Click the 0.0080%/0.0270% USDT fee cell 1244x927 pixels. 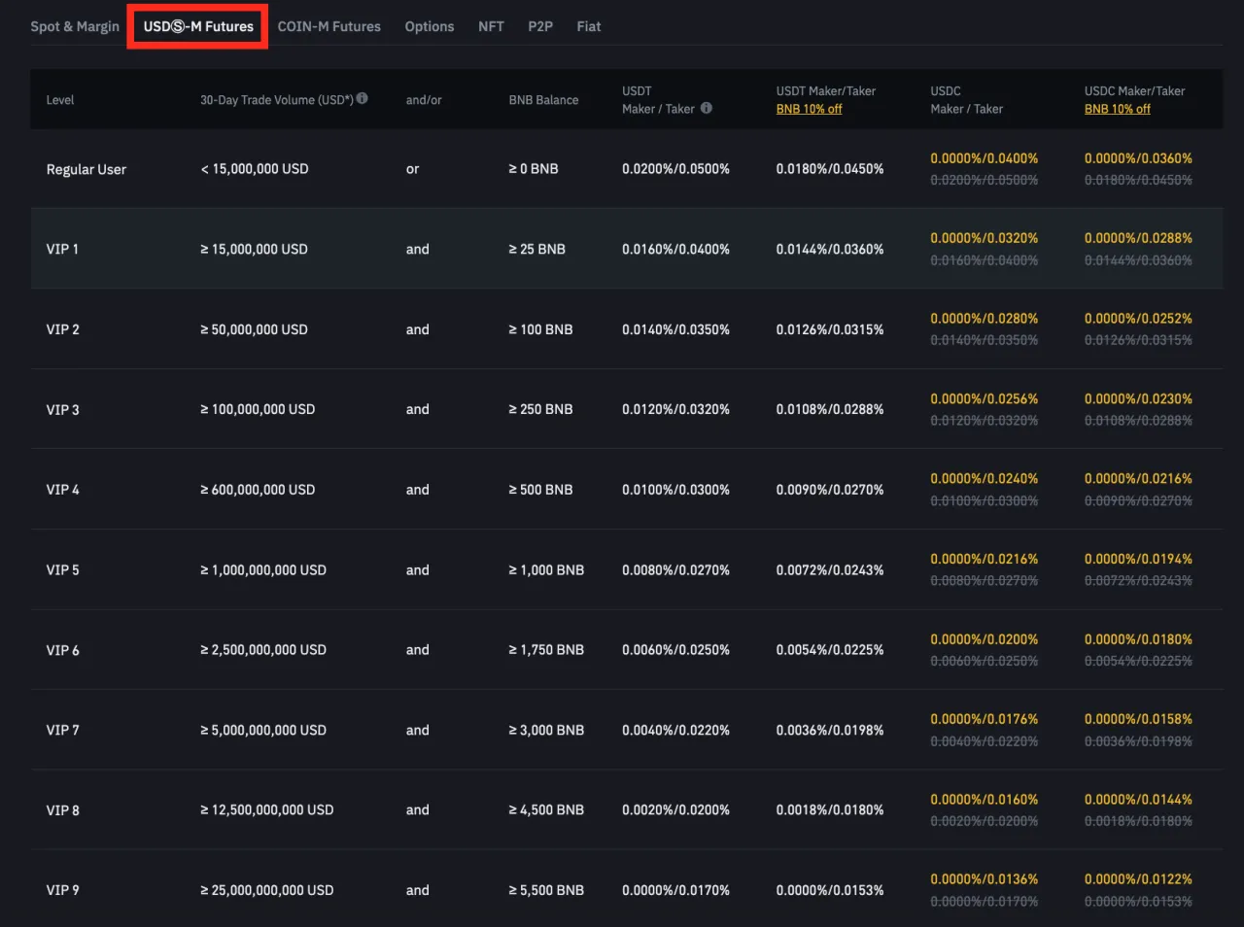click(676, 569)
